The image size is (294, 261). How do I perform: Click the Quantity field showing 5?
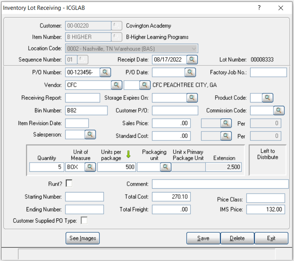click(x=47, y=167)
